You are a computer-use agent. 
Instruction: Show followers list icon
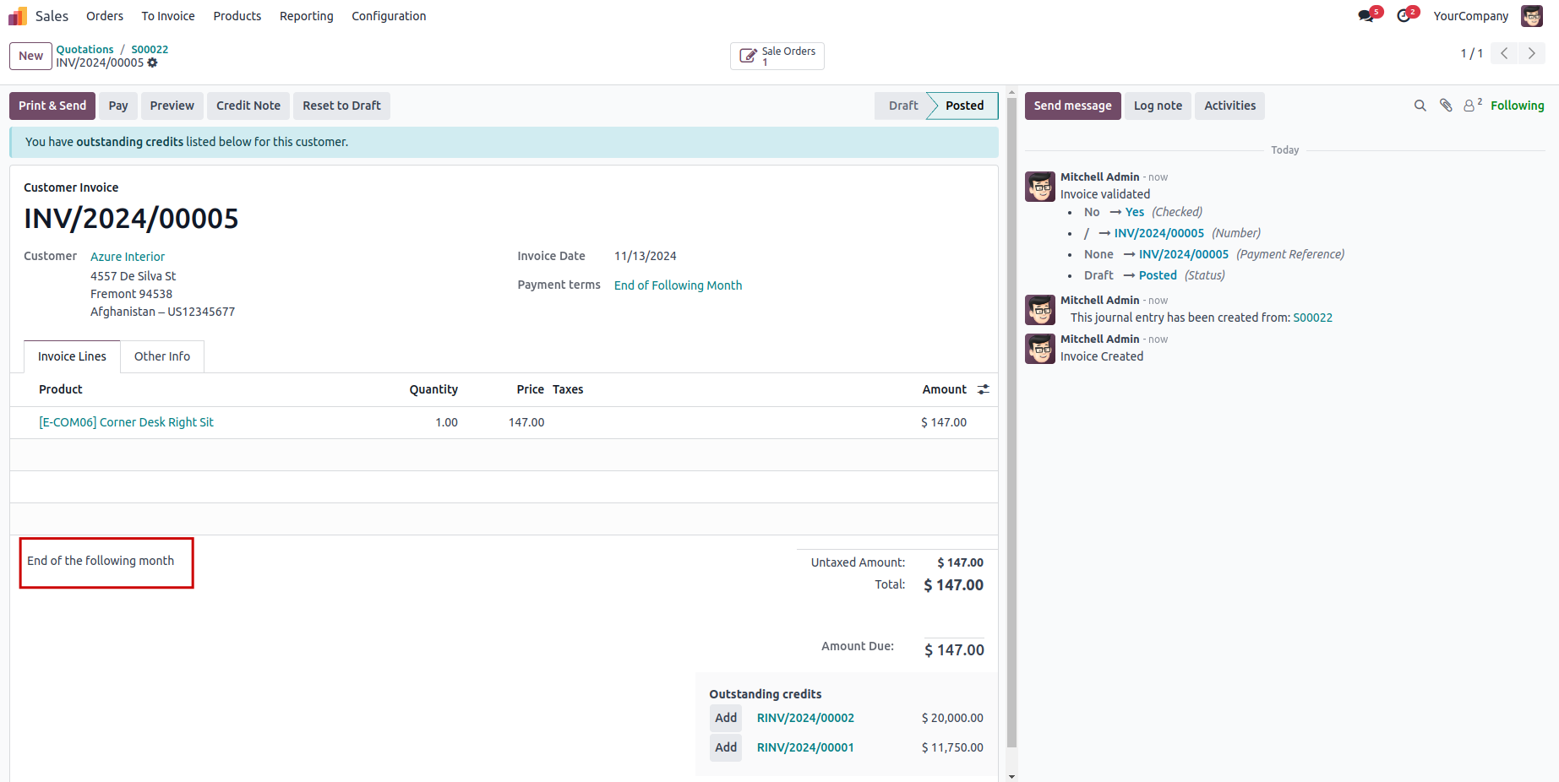point(1472,106)
